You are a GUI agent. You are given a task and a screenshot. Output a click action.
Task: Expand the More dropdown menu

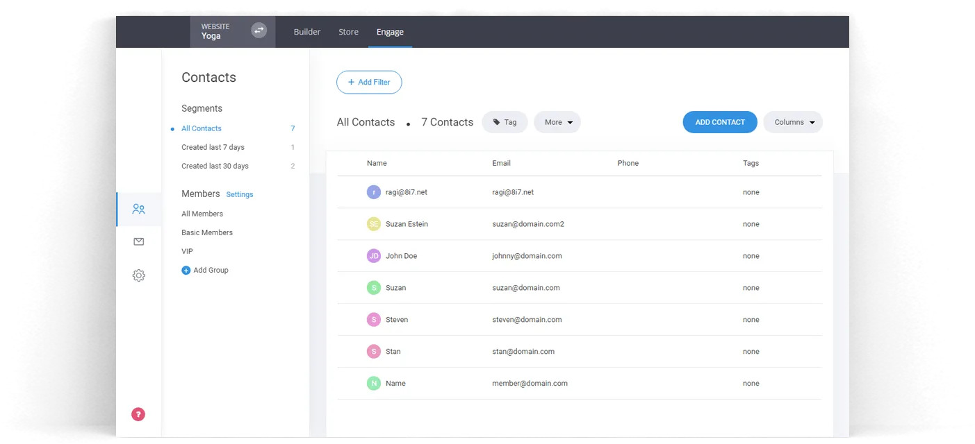pyautogui.click(x=557, y=122)
